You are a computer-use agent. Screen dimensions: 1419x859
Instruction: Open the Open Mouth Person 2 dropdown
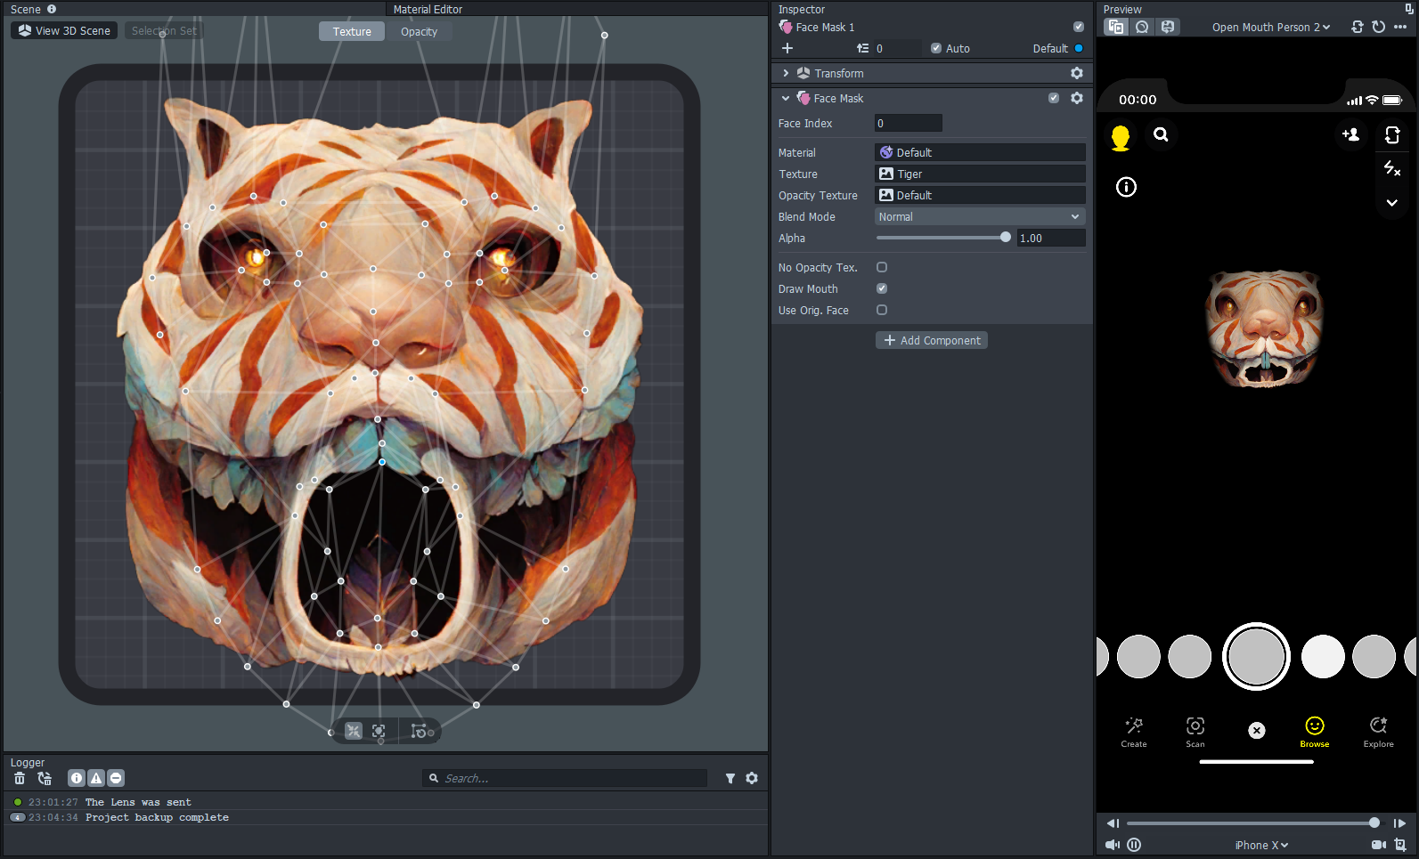tap(1270, 28)
